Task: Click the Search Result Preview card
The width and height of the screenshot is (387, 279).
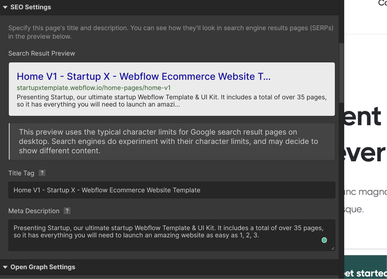Action: (172, 89)
